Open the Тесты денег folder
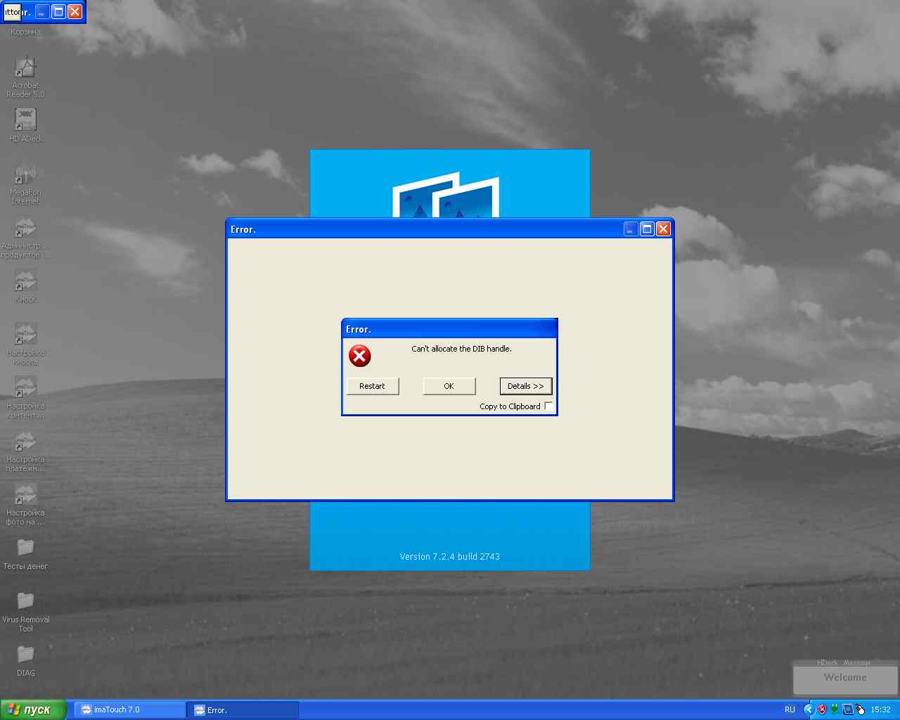 (x=25, y=548)
